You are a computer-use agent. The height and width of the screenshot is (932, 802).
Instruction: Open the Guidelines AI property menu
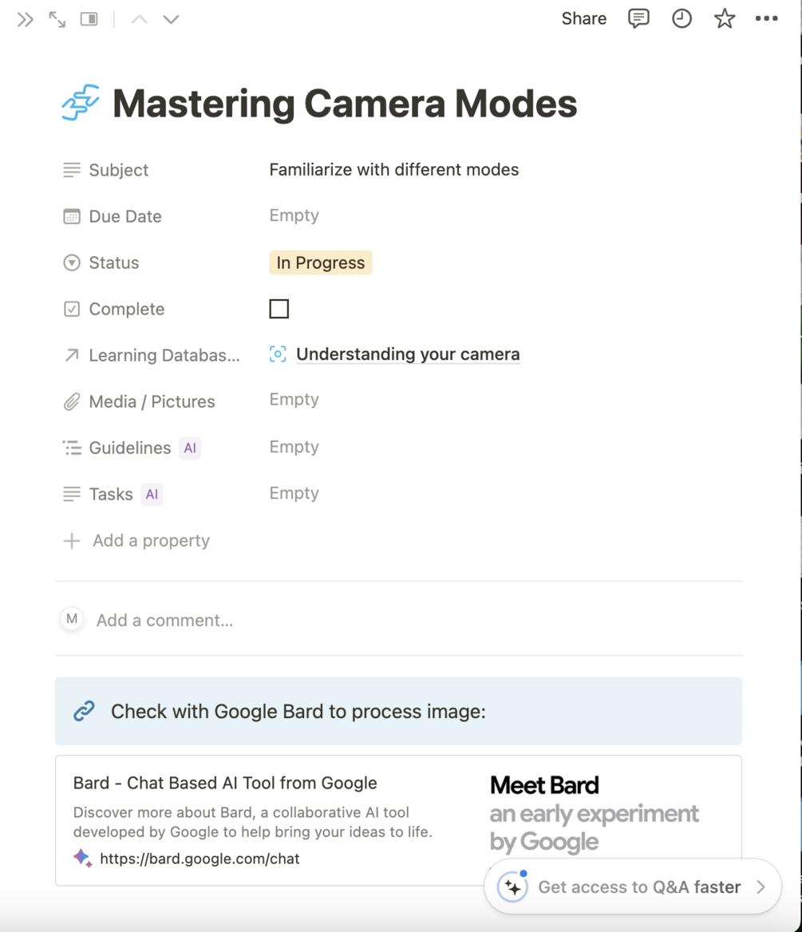(x=130, y=448)
